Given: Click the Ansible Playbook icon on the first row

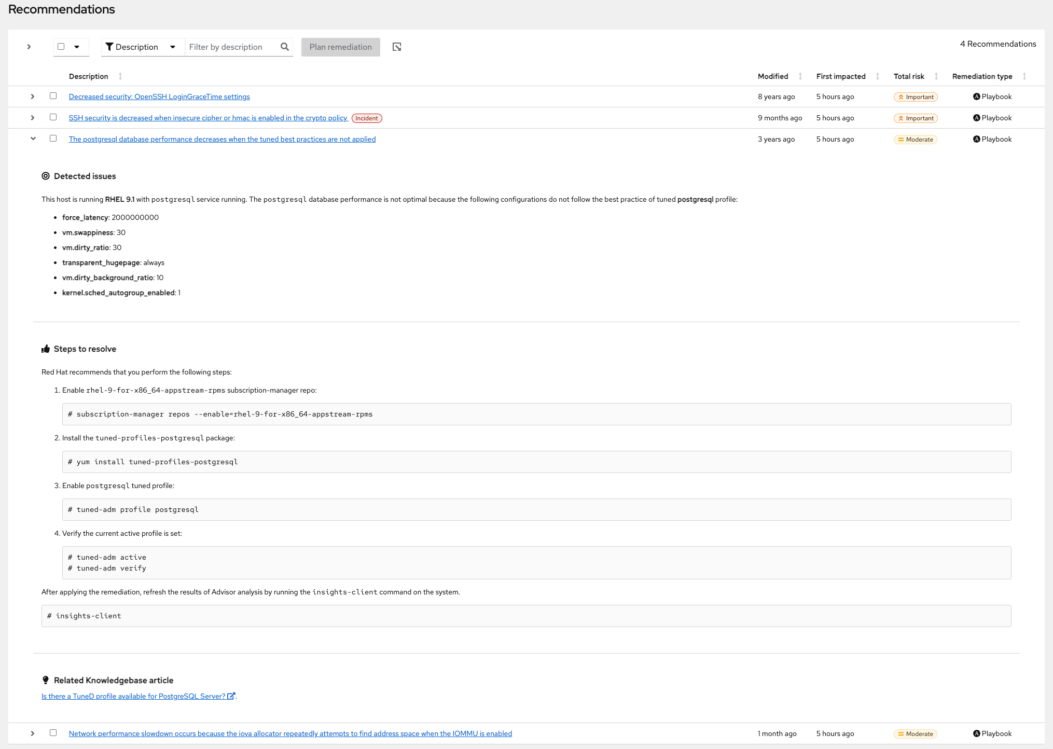Looking at the screenshot, I should pyautogui.click(x=976, y=96).
